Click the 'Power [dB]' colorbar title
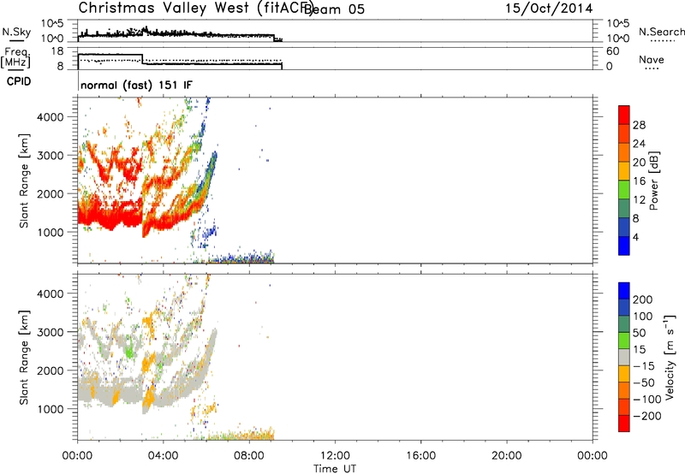 [x=654, y=181]
